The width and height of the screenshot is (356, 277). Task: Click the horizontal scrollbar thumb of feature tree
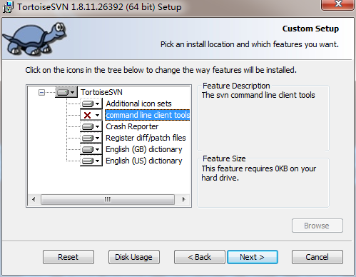pyautogui.click(x=108, y=199)
